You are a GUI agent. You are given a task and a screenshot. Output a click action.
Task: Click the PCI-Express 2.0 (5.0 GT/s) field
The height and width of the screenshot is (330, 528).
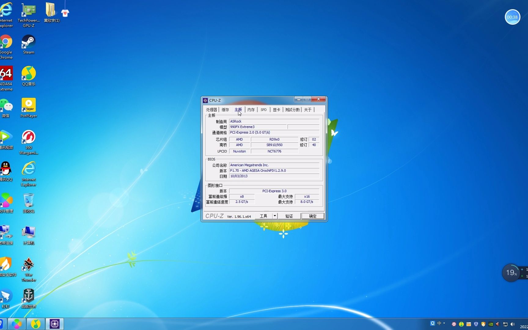(x=274, y=132)
